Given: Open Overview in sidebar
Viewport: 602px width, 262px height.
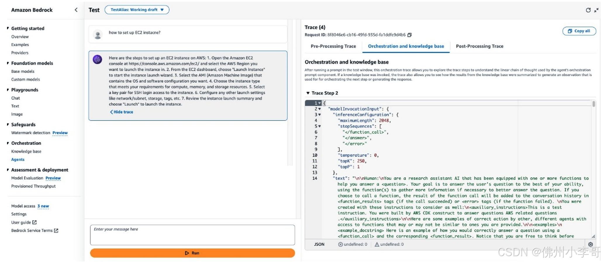Looking at the screenshot, I should point(20,37).
